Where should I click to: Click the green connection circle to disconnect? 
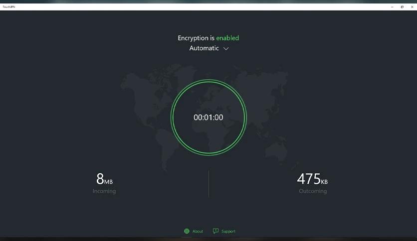pos(208,118)
